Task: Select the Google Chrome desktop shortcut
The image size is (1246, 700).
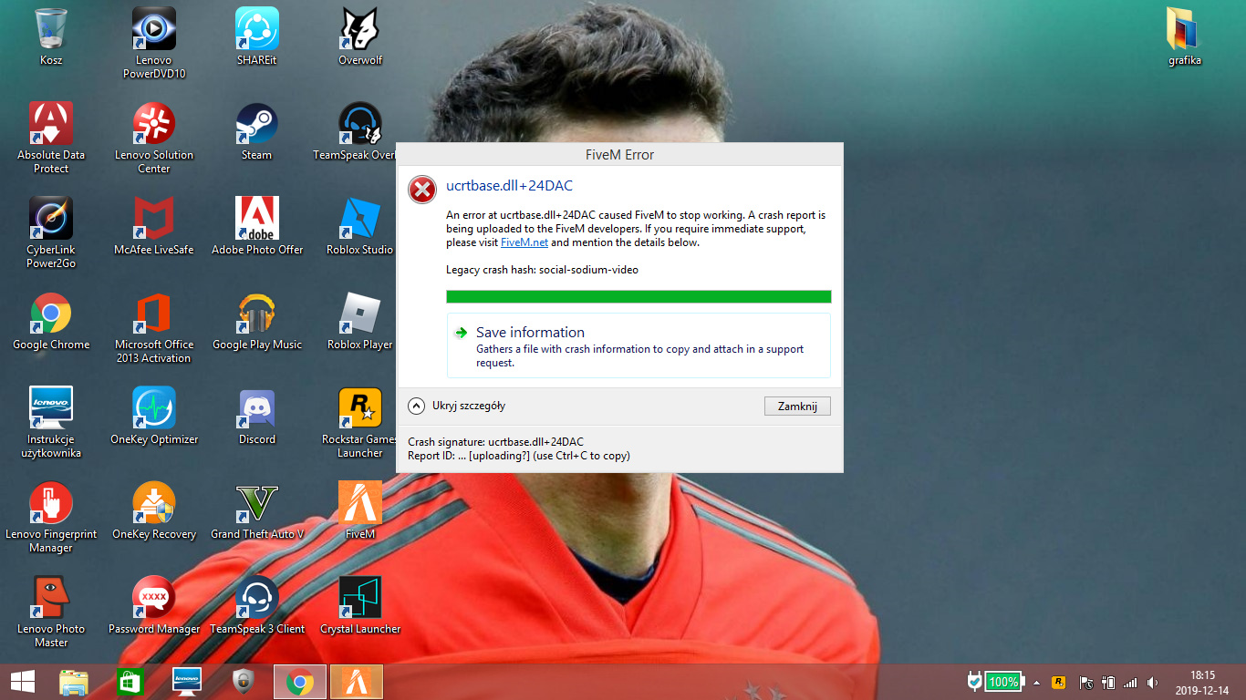Action: (x=51, y=322)
